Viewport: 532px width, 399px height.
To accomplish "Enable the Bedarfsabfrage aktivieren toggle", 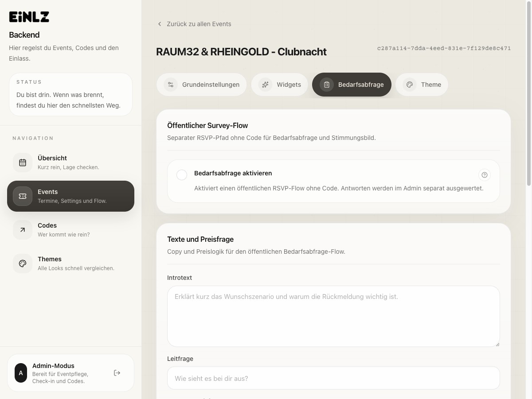I will [x=182, y=175].
